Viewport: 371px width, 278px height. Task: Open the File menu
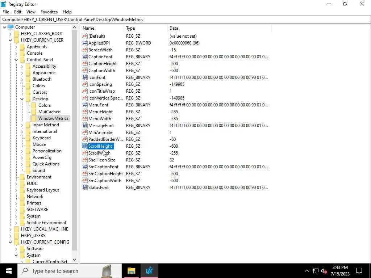pyautogui.click(x=6, y=12)
